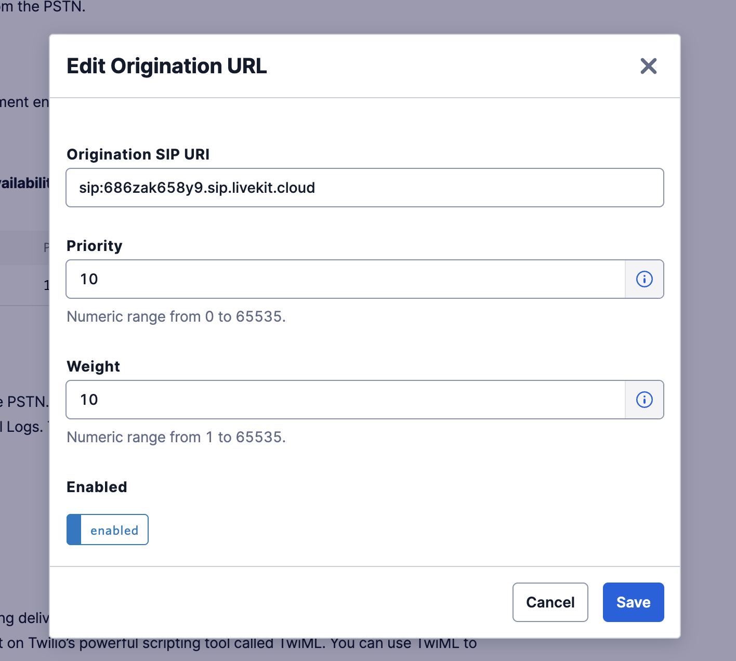
Task: Save the origination URL changes
Action: [633, 602]
